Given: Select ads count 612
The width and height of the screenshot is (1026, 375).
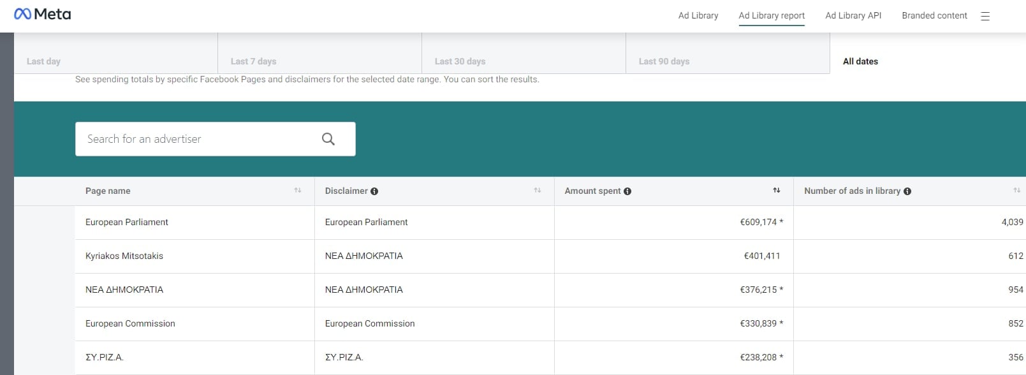Looking at the screenshot, I should [x=1016, y=256].
